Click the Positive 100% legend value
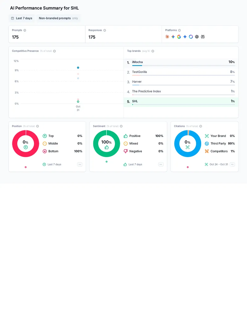Viewport: 247px width, 320px height. [x=159, y=136]
